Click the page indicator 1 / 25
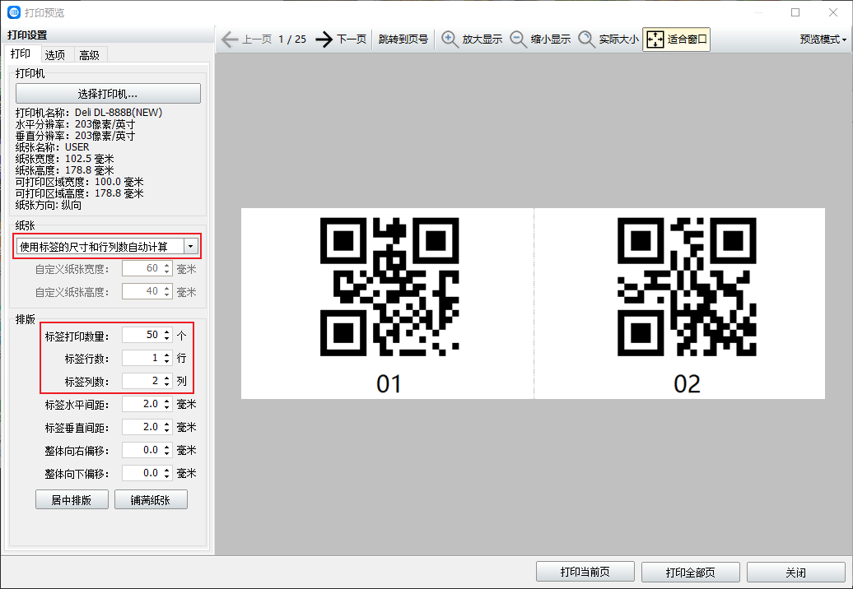 pos(292,39)
